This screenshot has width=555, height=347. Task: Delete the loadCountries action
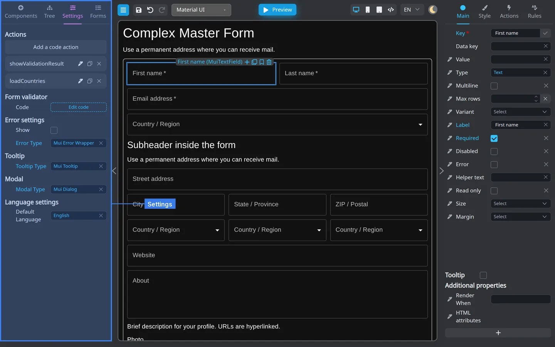click(x=99, y=81)
